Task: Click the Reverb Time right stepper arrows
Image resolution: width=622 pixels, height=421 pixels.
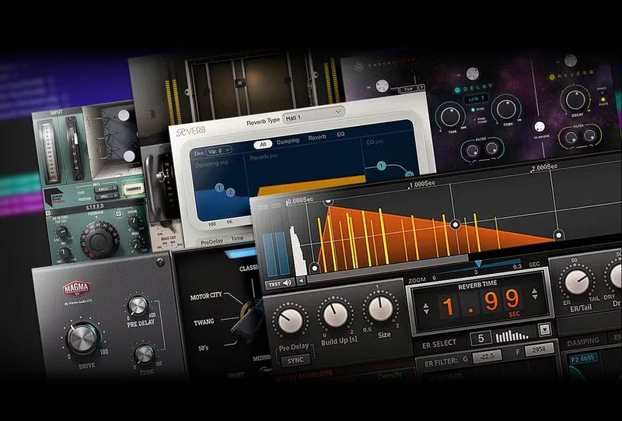Action: click(534, 293)
